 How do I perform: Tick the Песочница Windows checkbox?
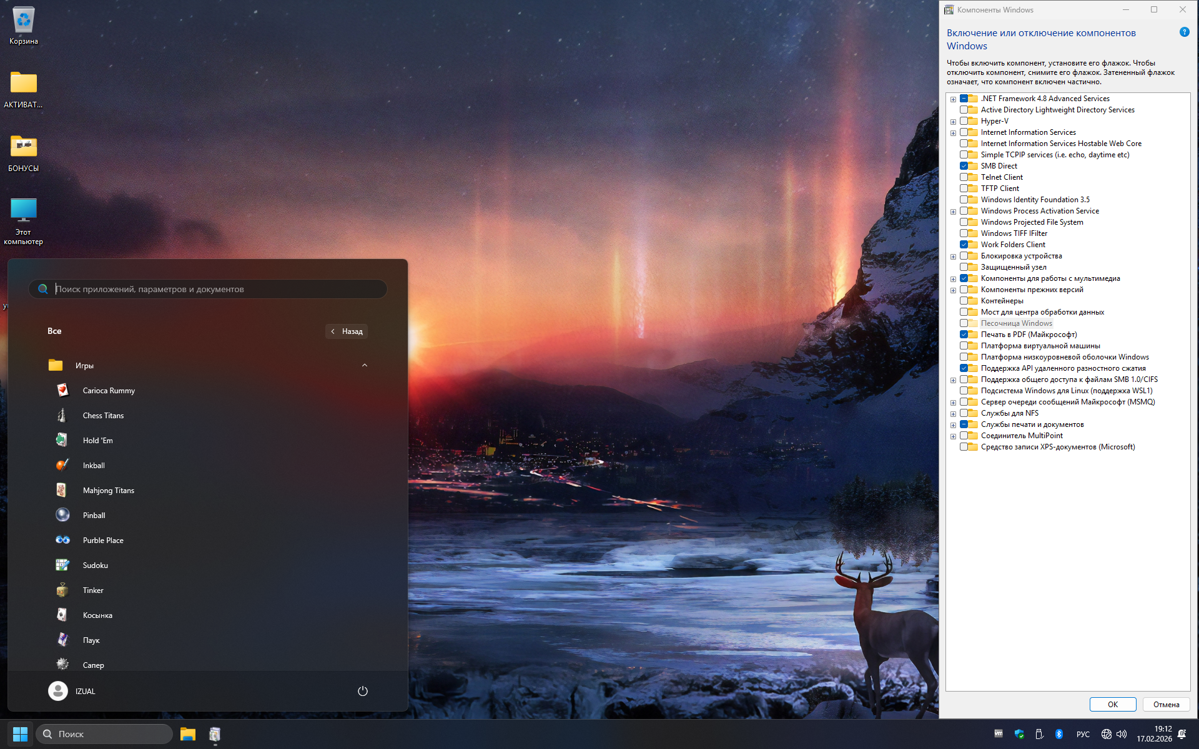964,323
